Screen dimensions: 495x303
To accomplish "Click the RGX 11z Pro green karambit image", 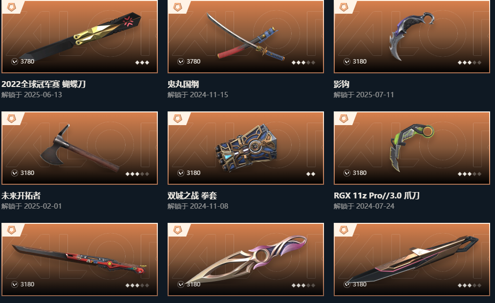I will pyautogui.click(x=412, y=148).
